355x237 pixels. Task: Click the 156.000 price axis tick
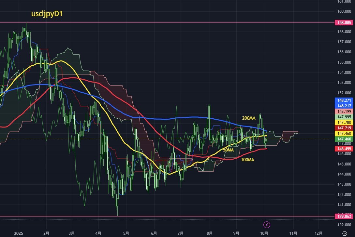pos(344,52)
